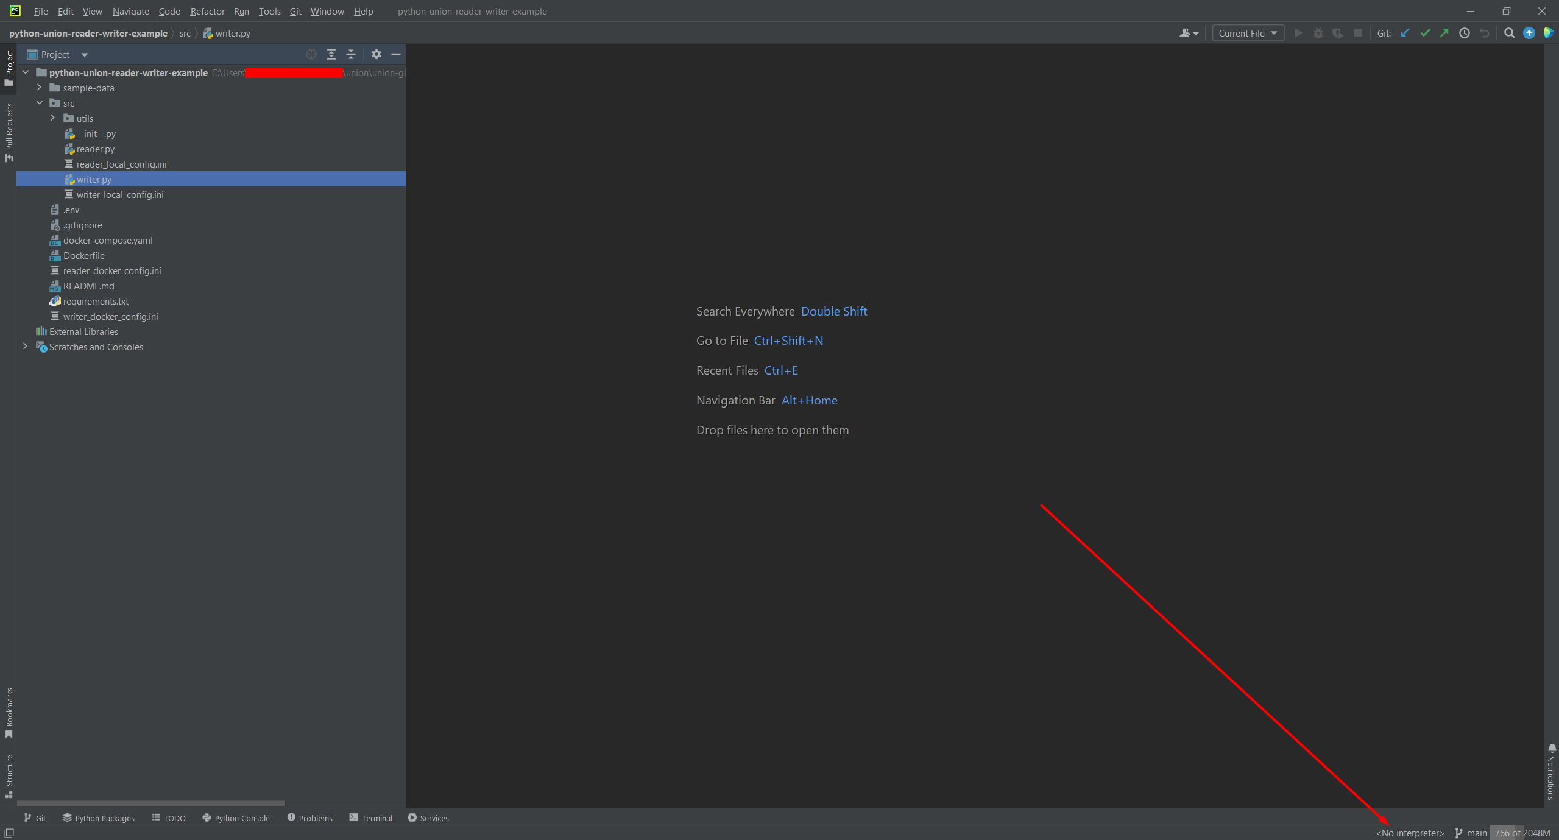The width and height of the screenshot is (1559, 840).
Task: Open the Run menu in menu bar
Action: (x=242, y=12)
